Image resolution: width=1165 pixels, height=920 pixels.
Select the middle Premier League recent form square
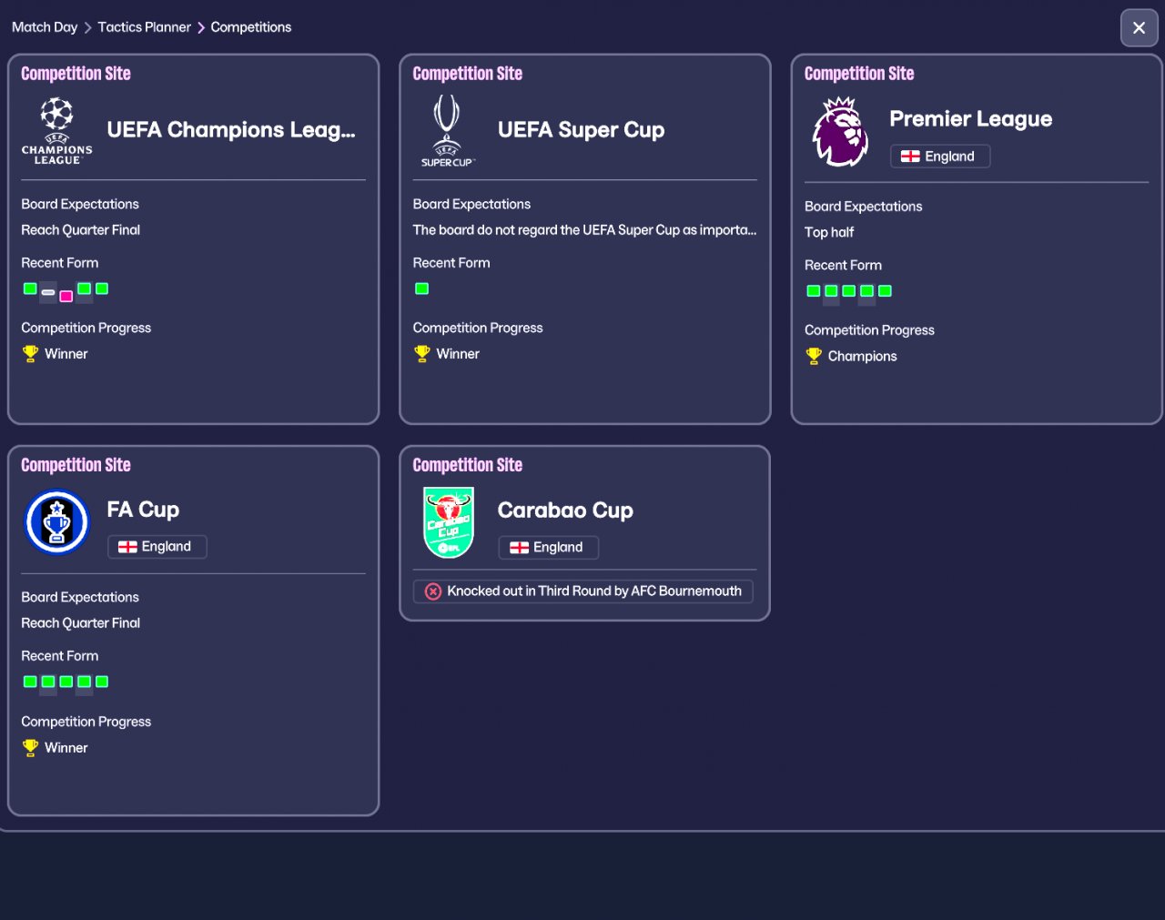[x=849, y=291]
